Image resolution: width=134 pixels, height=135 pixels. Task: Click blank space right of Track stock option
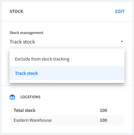(81, 73)
